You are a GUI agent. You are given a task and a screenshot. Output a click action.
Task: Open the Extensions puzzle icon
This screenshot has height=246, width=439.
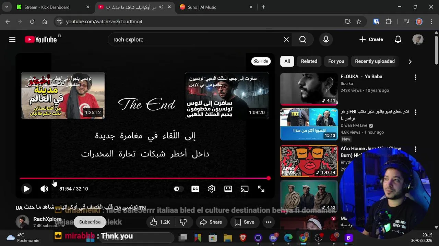[x=389, y=22]
